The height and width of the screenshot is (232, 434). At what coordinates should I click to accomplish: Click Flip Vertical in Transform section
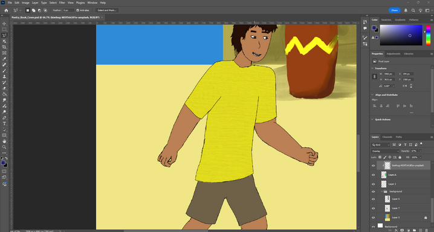coord(411,86)
